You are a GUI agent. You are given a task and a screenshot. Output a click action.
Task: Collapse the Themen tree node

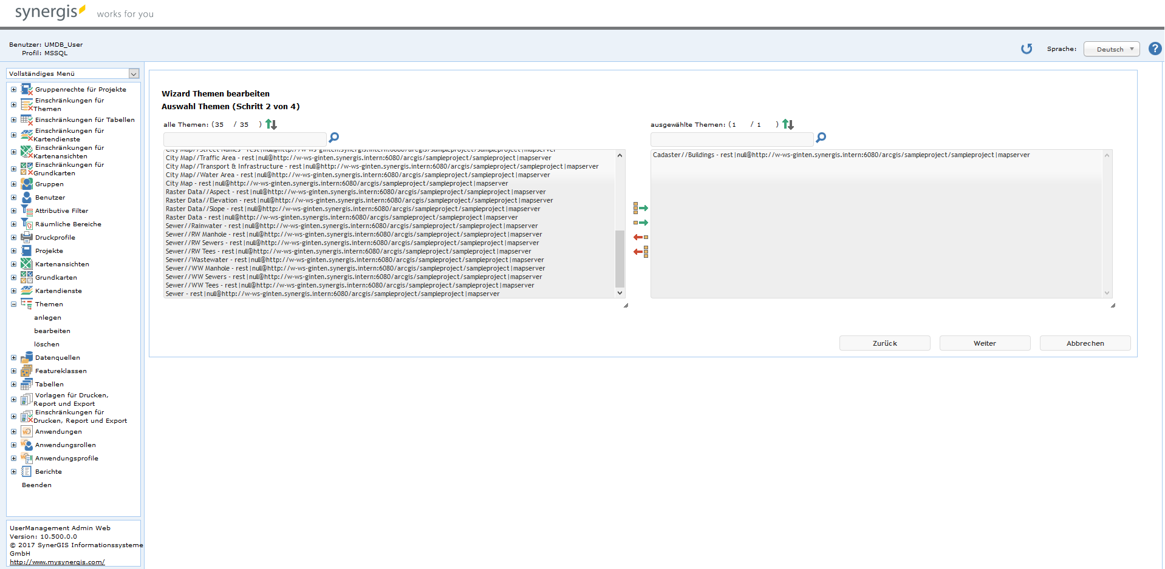pyautogui.click(x=13, y=304)
